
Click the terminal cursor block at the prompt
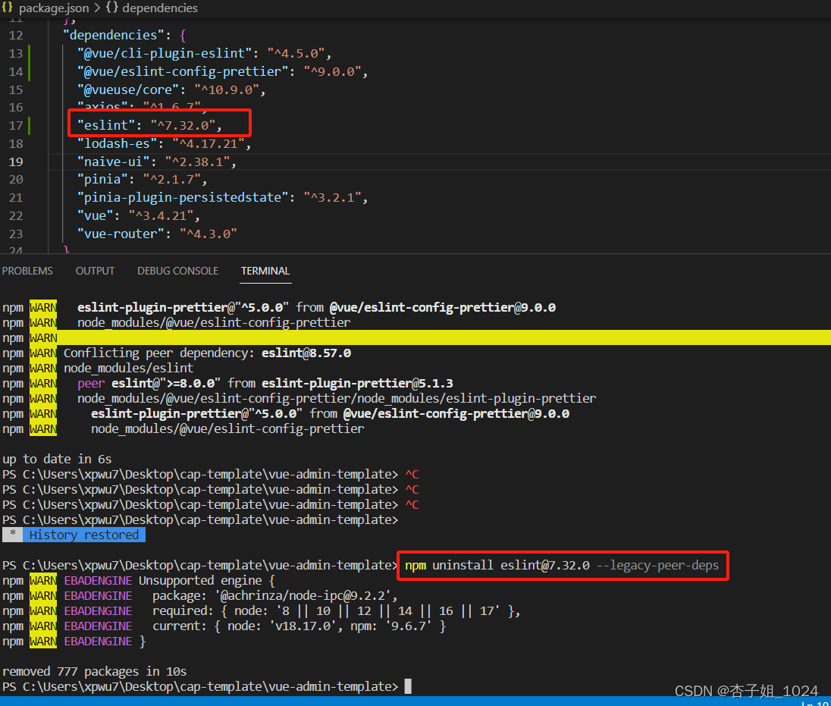click(x=407, y=686)
